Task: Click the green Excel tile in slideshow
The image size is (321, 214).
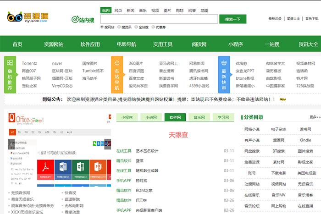Action: click(80, 170)
